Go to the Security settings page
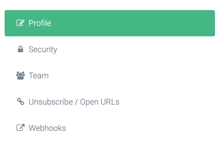221x147 pixels. [43, 49]
